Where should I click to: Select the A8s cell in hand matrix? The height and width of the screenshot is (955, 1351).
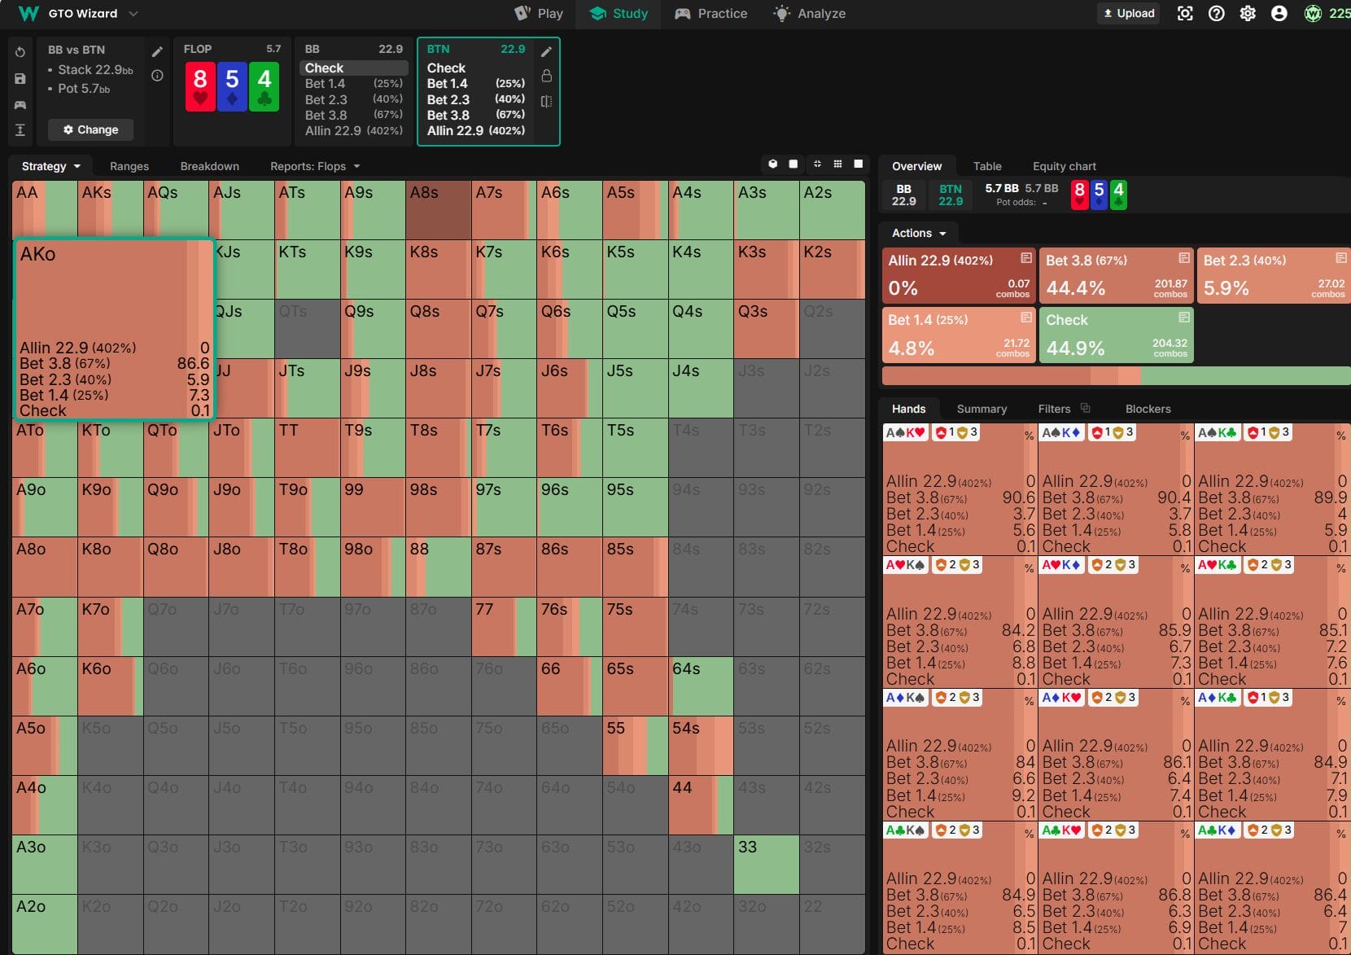[x=439, y=209]
